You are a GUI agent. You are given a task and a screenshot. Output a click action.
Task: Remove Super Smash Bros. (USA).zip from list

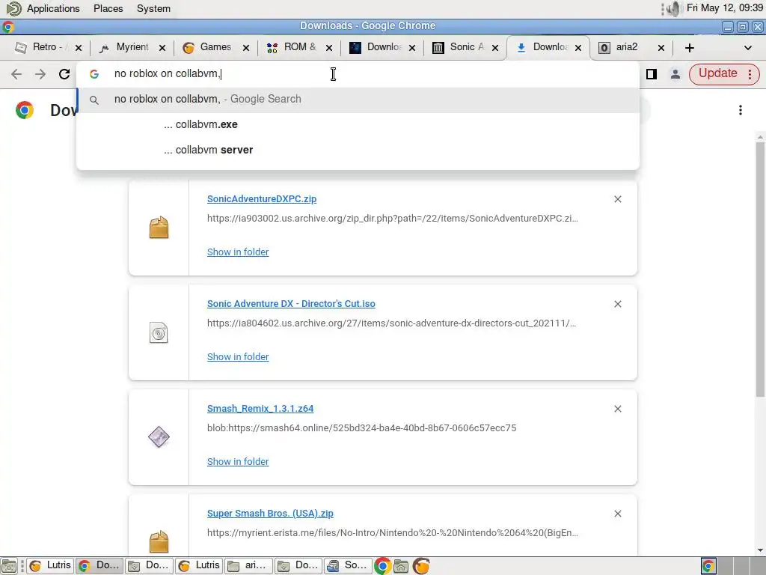[x=617, y=514]
